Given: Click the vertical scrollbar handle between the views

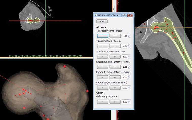Looking at the screenshot, I should (114, 9).
